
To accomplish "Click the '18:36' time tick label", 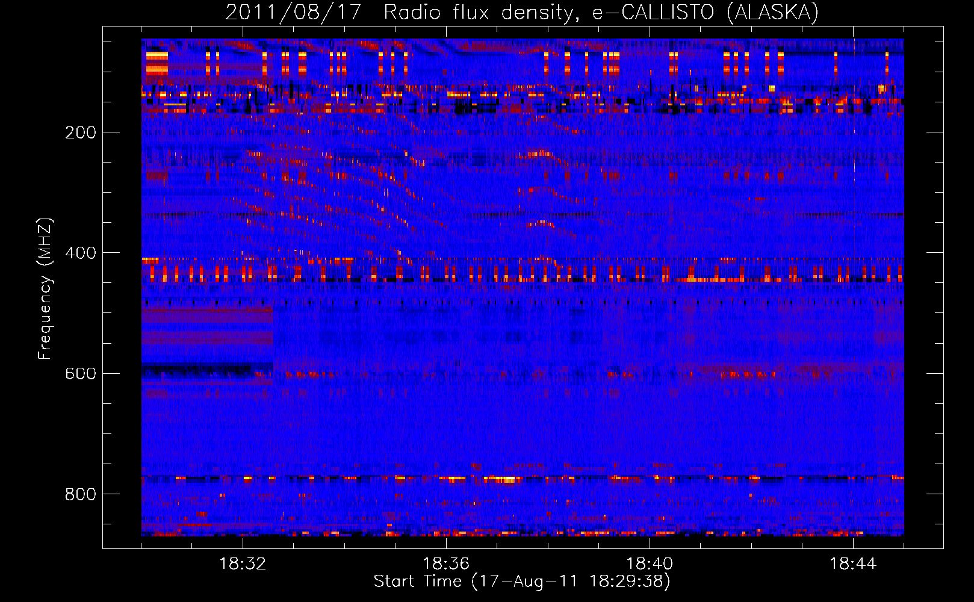I will [446, 564].
